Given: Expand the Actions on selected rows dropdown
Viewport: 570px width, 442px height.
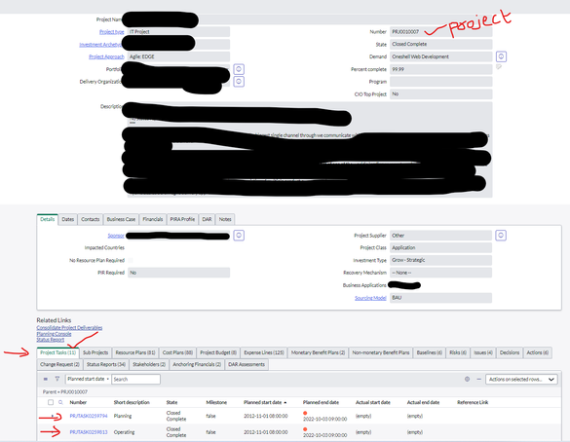Looking at the screenshot, I should click(x=521, y=379).
